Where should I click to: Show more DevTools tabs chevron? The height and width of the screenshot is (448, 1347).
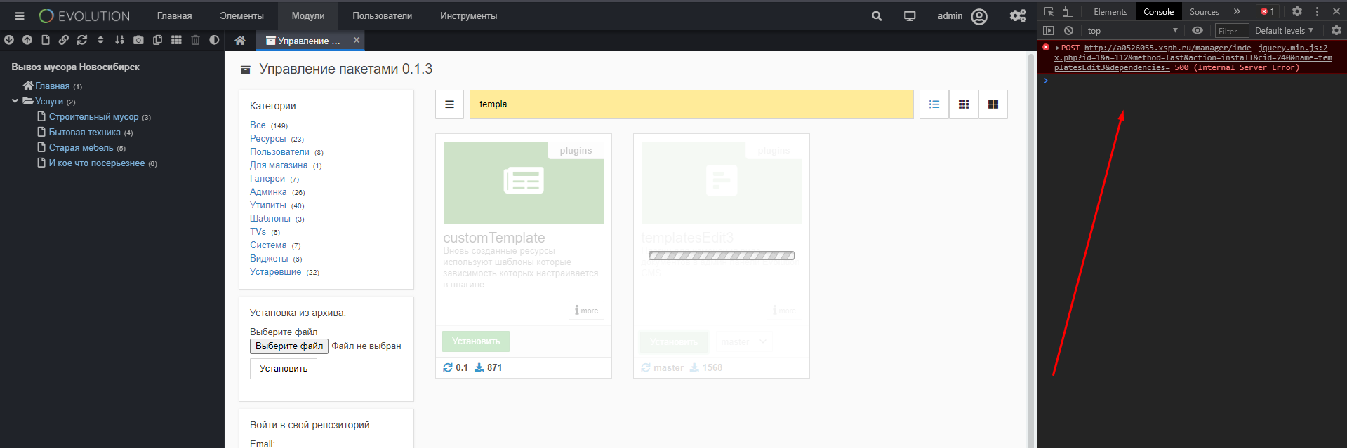click(x=1237, y=11)
